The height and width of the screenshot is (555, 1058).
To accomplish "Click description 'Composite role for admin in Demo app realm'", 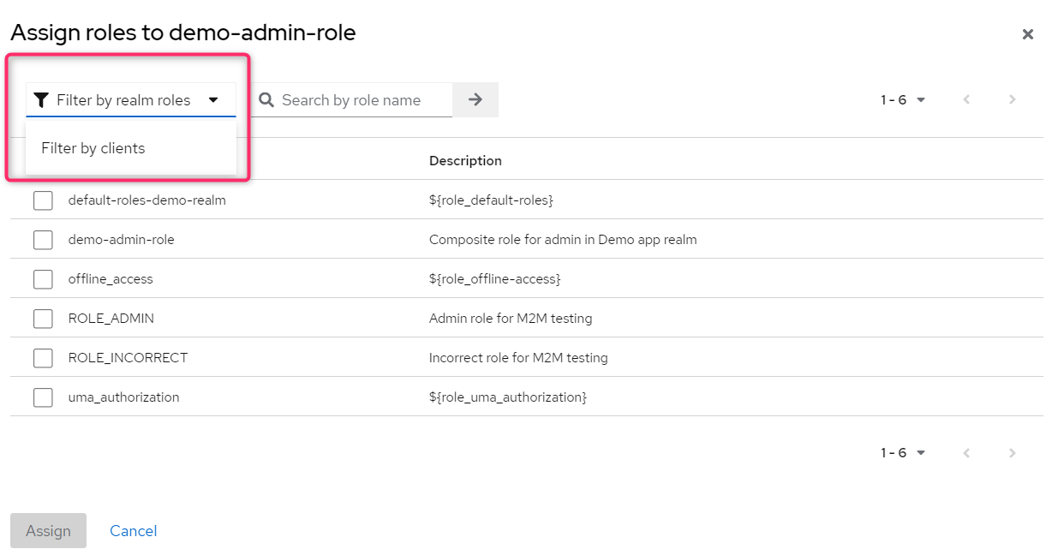I will point(563,240).
